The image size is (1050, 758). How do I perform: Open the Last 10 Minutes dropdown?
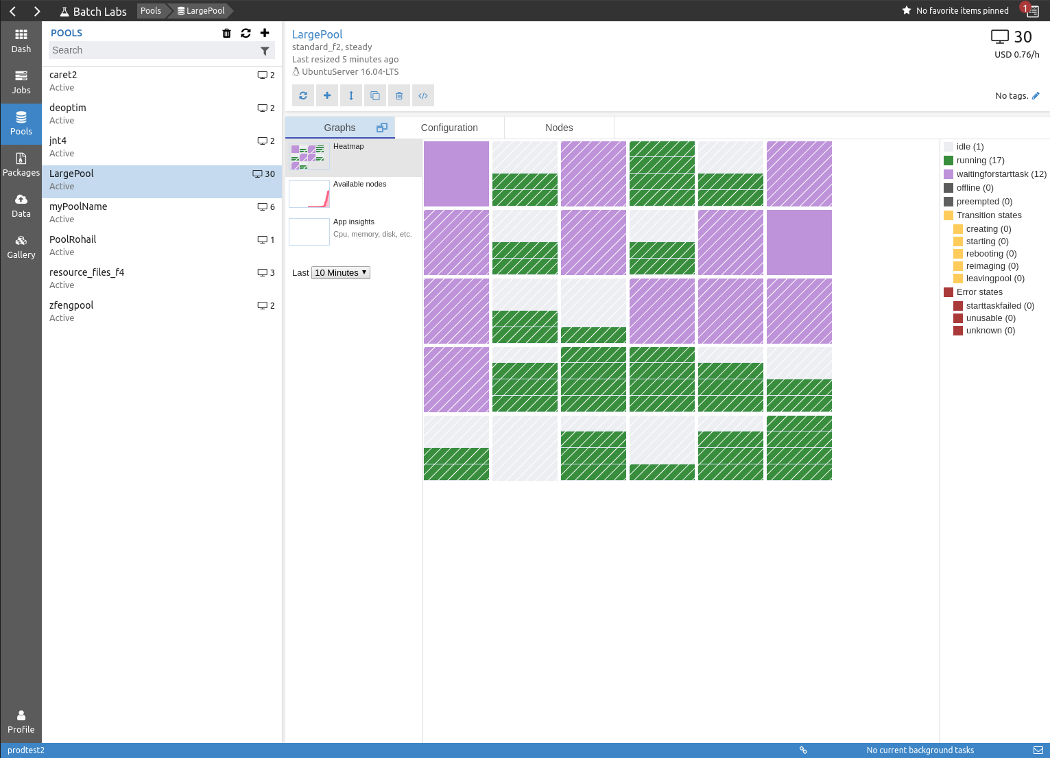coord(341,272)
